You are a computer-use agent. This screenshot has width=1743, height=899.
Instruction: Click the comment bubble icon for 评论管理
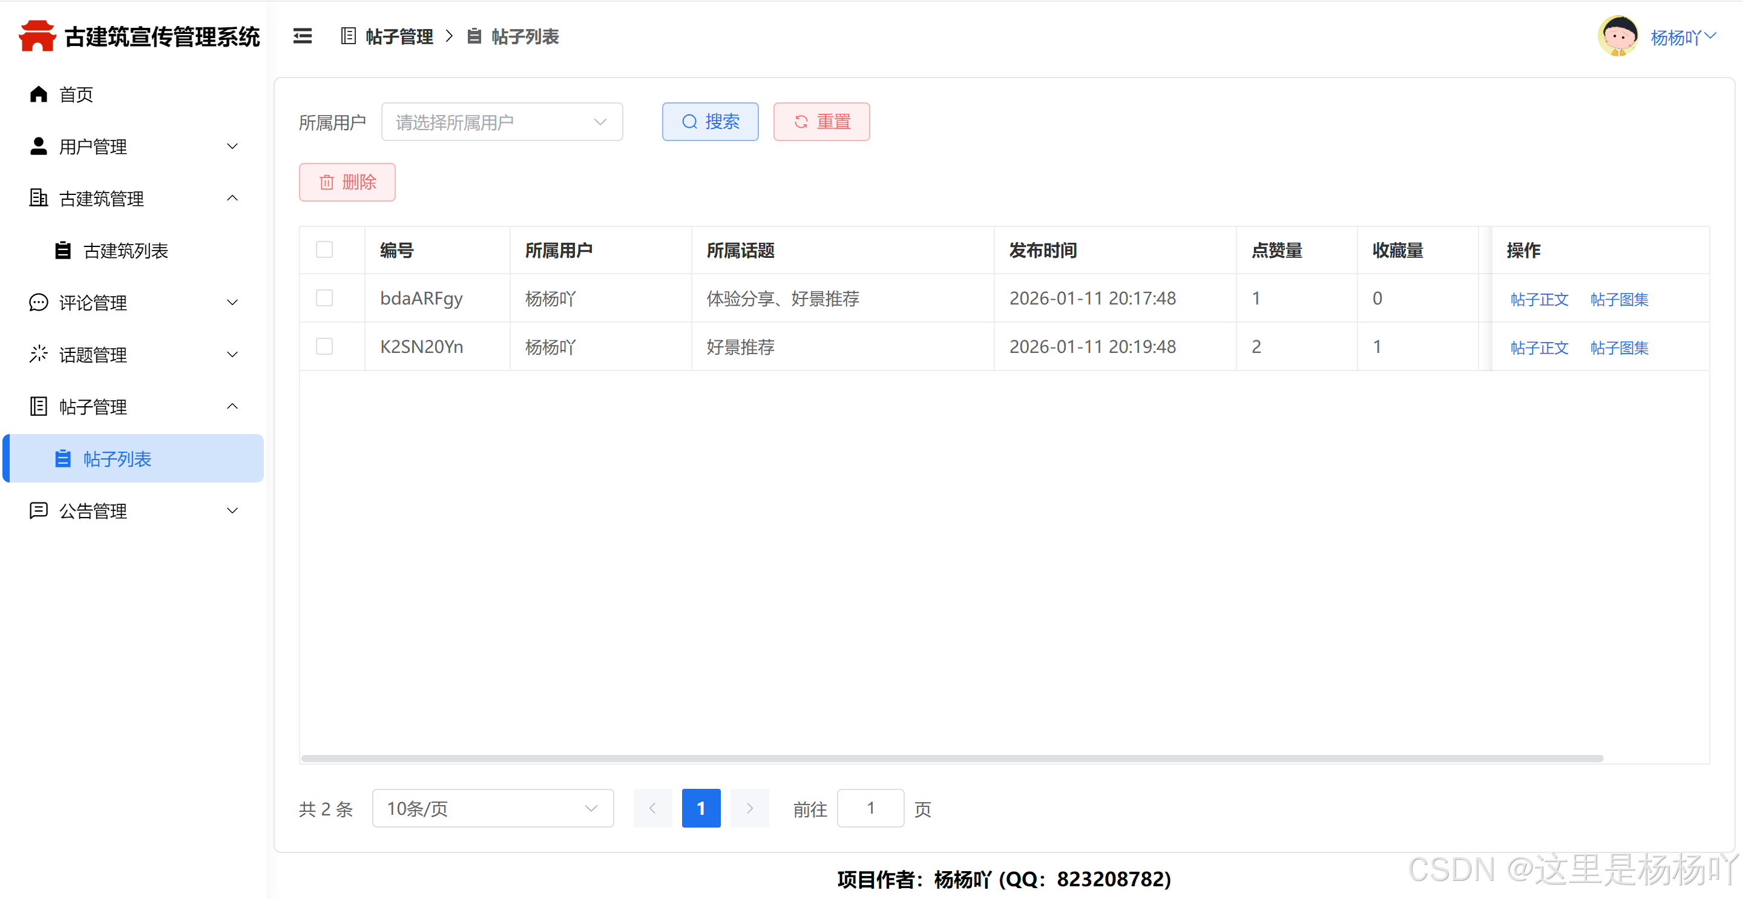(x=39, y=303)
